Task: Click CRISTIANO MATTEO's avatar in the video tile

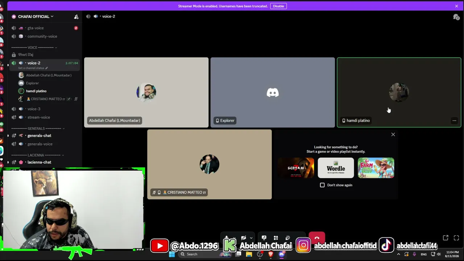Action: [210, 164]
